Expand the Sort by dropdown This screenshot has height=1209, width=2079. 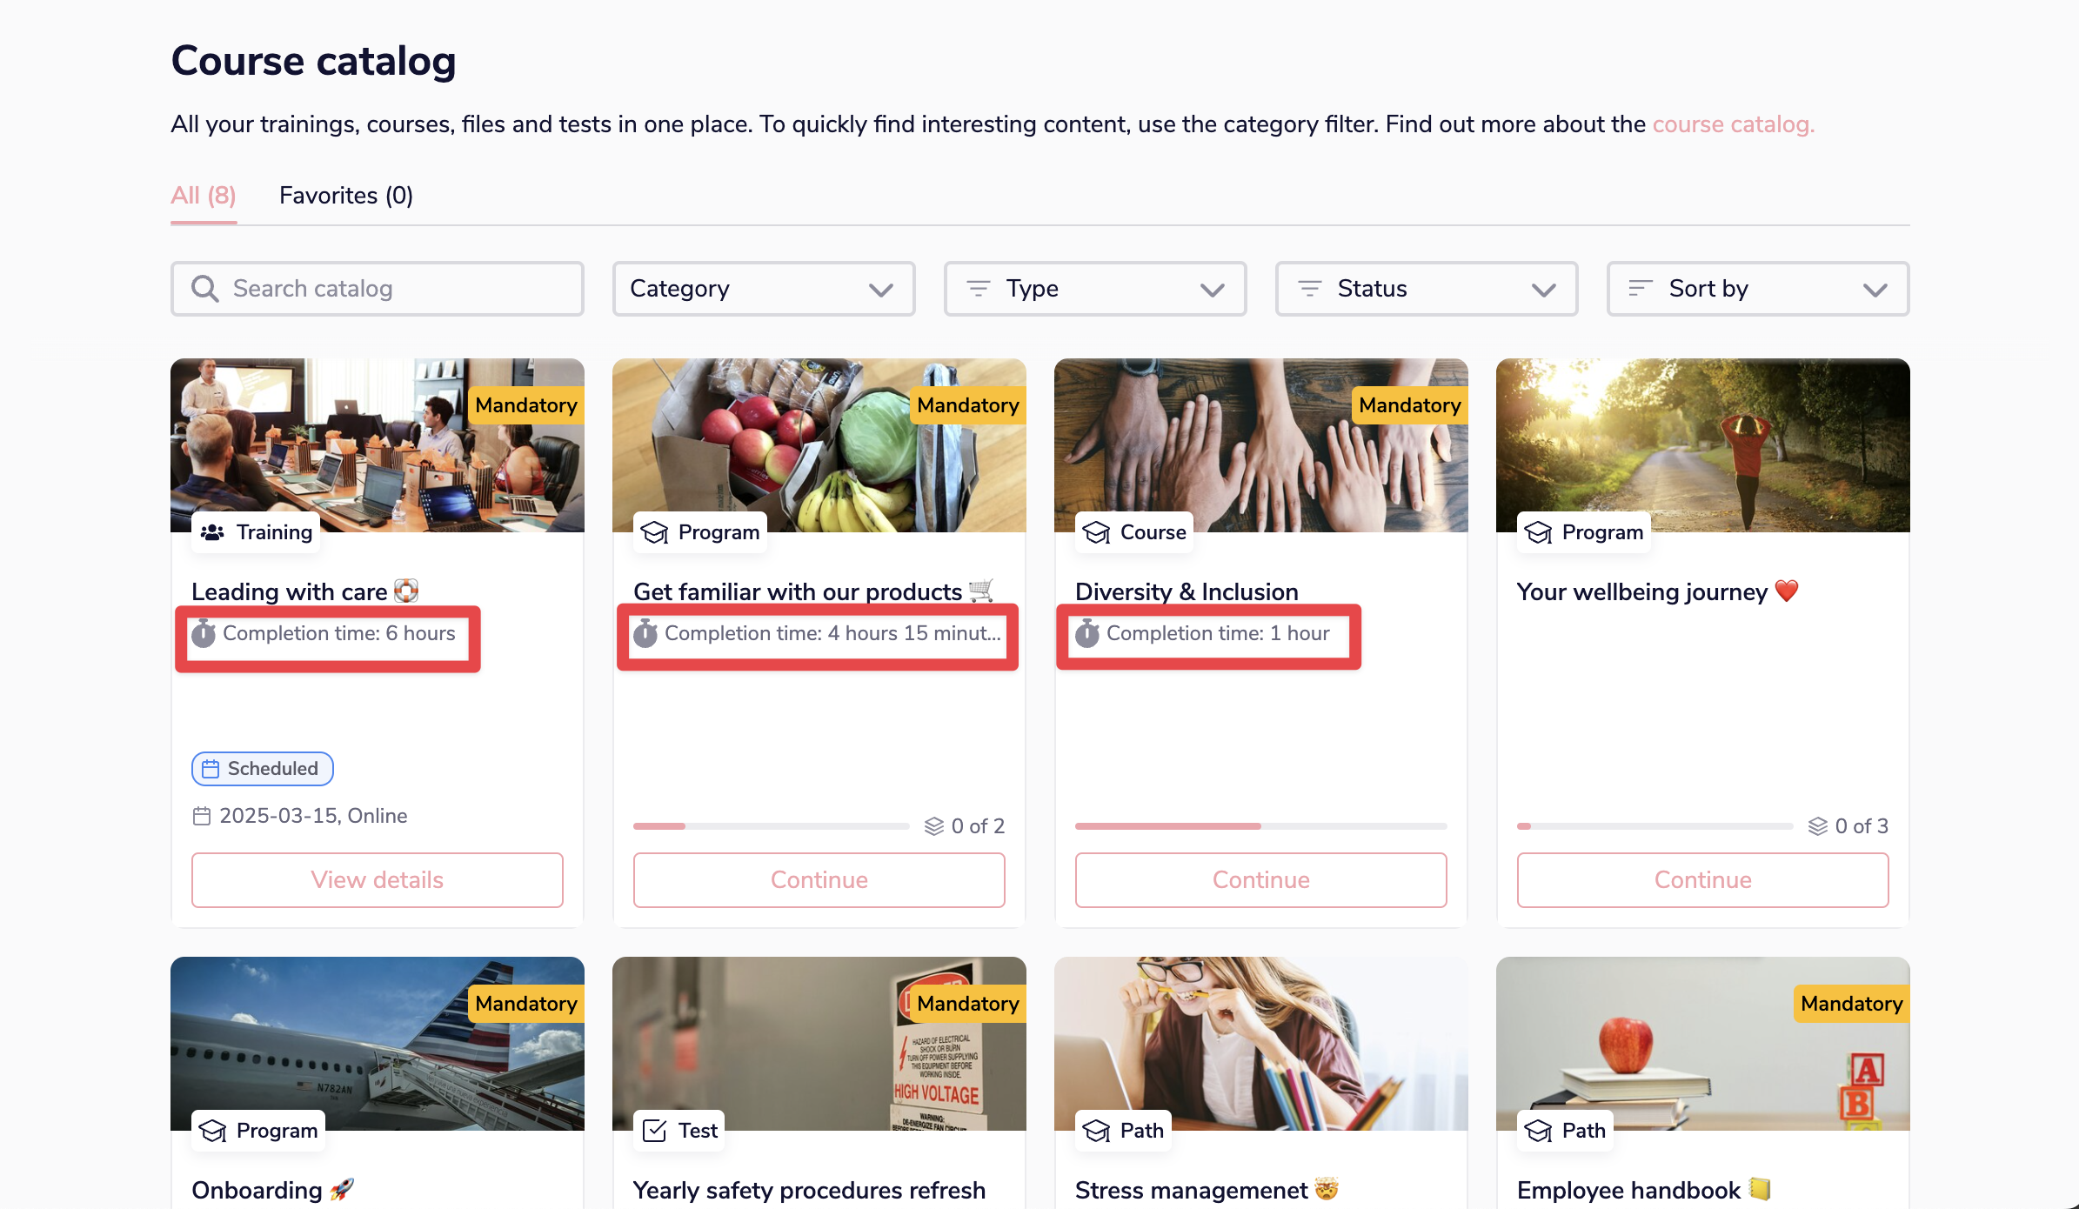point(1758,289)
